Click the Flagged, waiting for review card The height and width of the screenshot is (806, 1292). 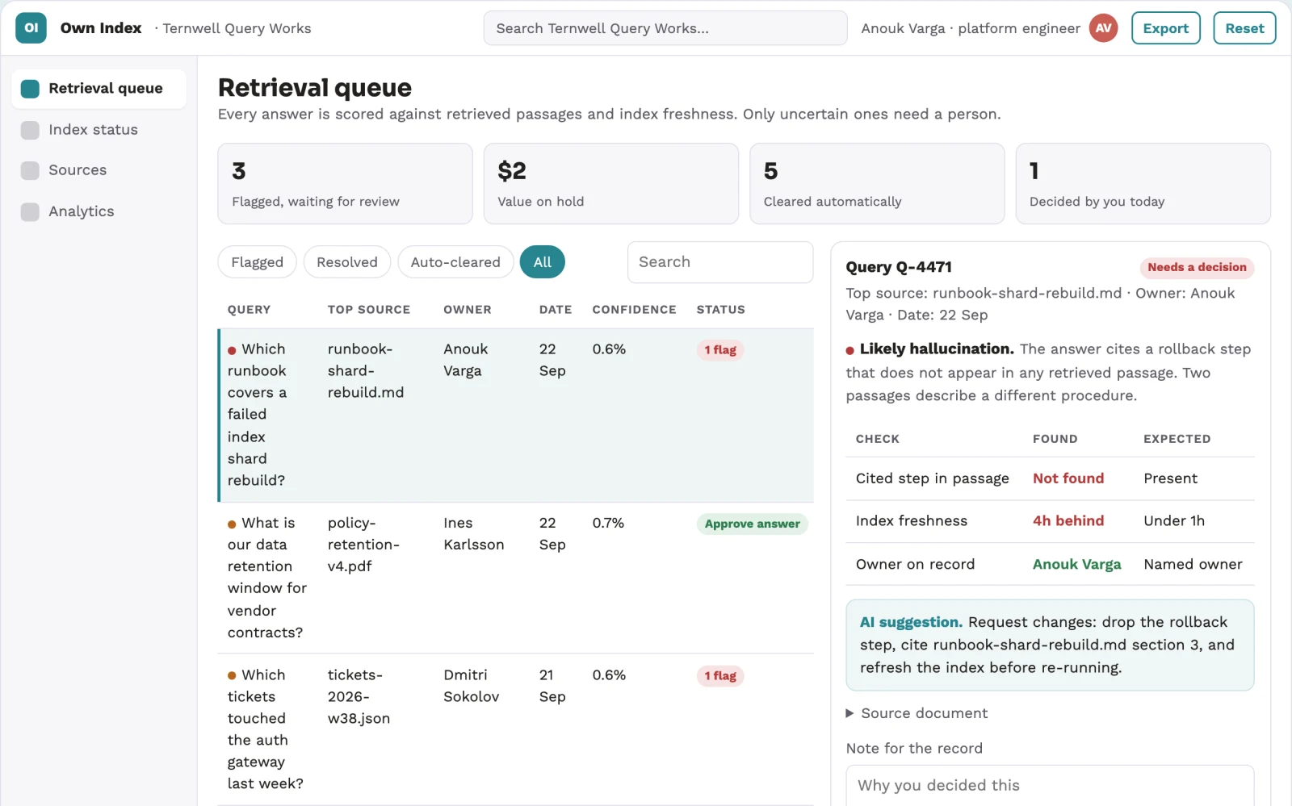345,184
